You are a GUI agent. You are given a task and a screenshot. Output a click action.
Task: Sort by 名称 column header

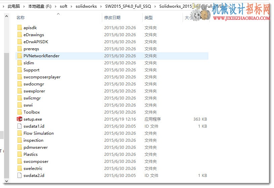21,18
